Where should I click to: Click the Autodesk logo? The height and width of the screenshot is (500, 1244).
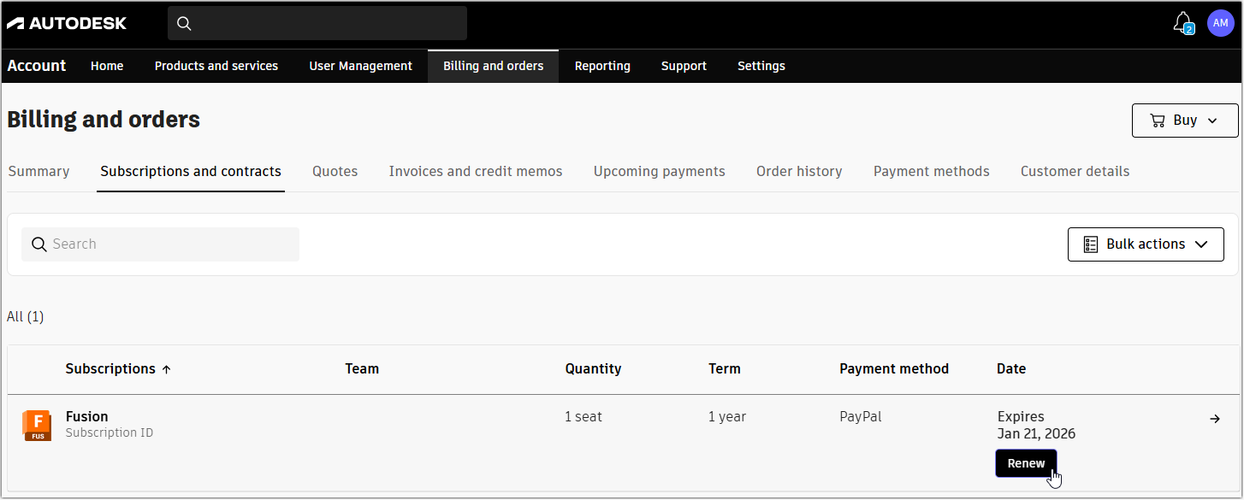(x=67, y=23)
